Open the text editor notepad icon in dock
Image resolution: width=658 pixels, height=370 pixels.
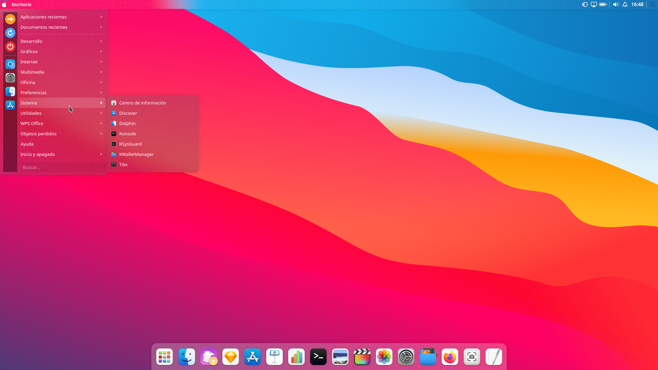(x=494, y=357)
